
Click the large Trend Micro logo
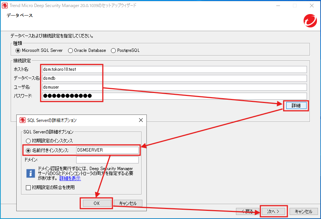click(310, 21)
